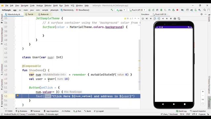
Task: Click the emulator zoom 1:1 button
Action: (x=203, y=99)
